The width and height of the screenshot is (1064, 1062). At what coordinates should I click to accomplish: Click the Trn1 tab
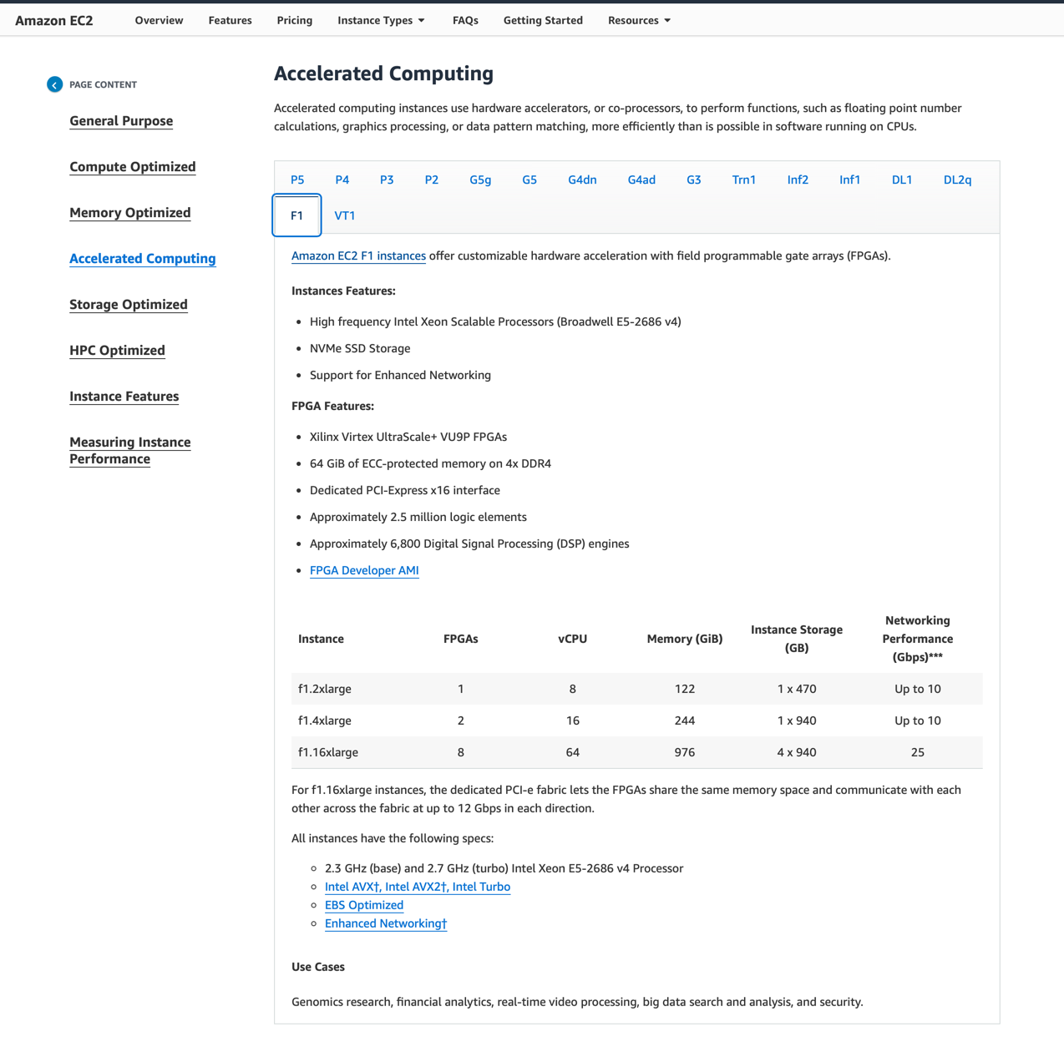(x=743, y=180)
